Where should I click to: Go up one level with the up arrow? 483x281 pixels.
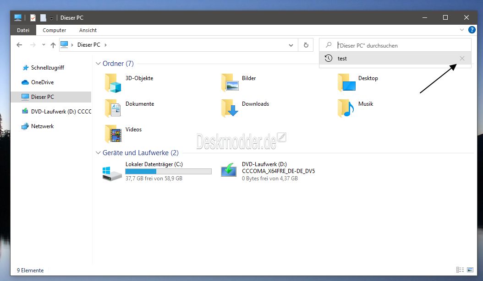coord(53,45)
